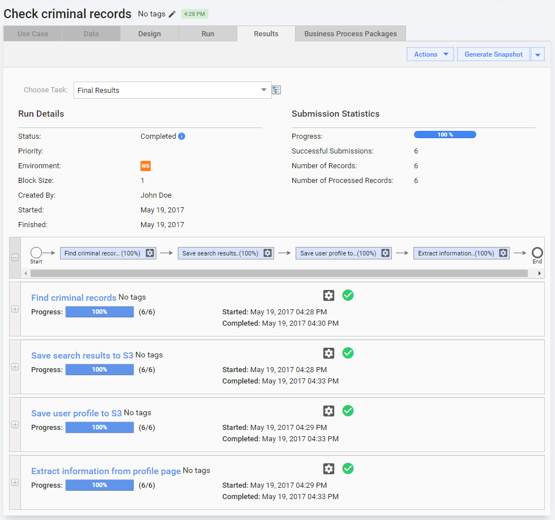The height and width of the screenshot is (520, 555).
Task: Open settings gear for Save user profile to S3
Action: point(329,411)
